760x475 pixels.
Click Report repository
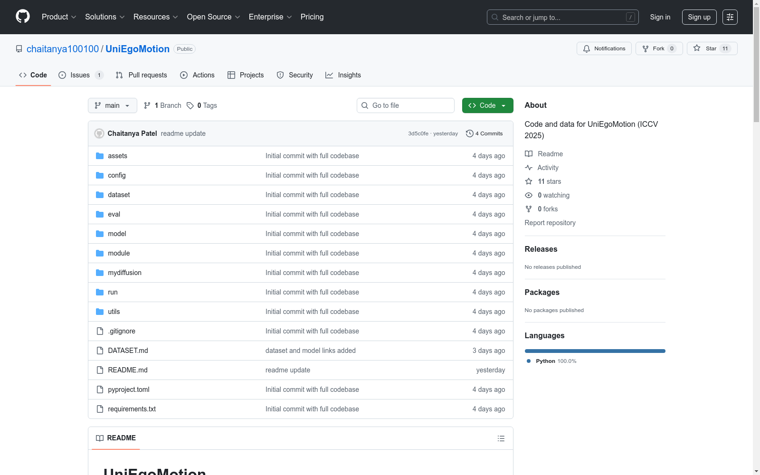coord(550,223)
